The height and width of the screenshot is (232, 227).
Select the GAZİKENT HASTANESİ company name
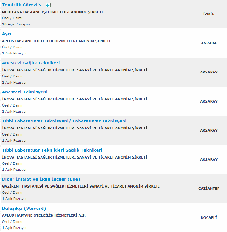pyautogui.click(x=81, y=186)
